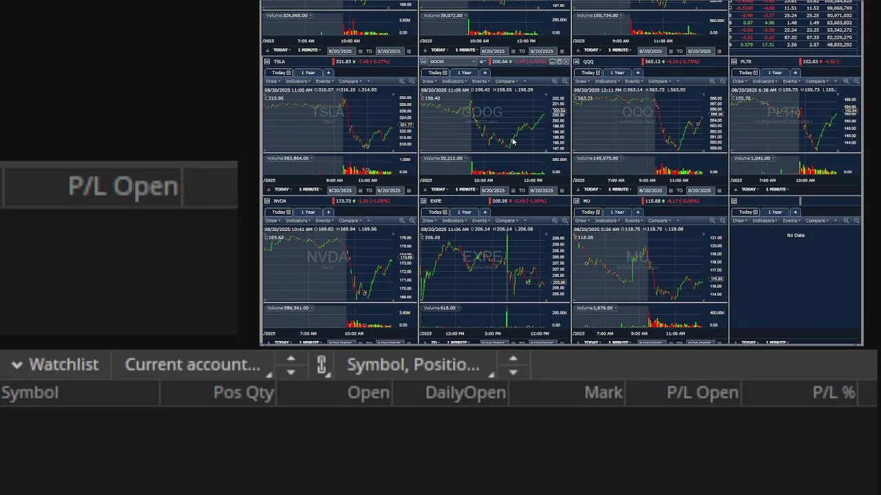881x495 pixels.
Task: Zoom out on the QQQ chart
Action: click(722, 81)
